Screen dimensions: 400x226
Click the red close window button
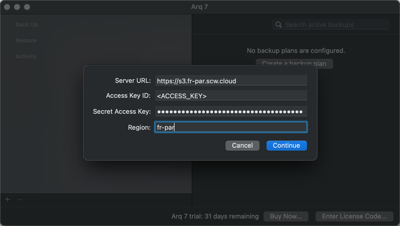(x=7, y=7)
